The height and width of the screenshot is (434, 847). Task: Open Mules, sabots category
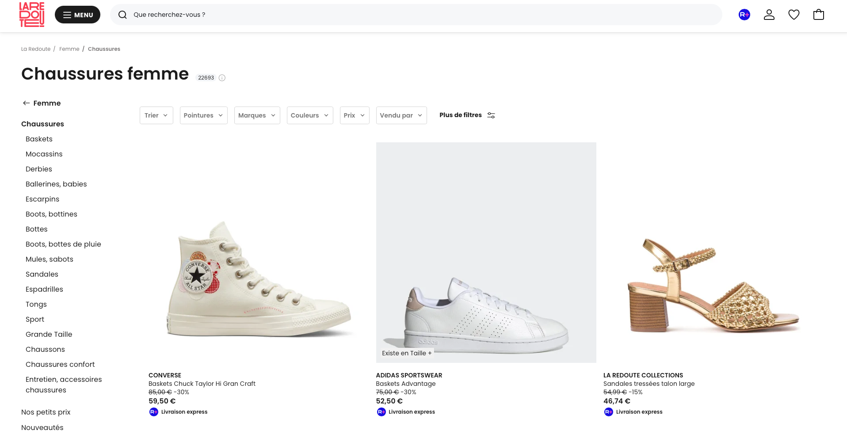tap(50, 259)
